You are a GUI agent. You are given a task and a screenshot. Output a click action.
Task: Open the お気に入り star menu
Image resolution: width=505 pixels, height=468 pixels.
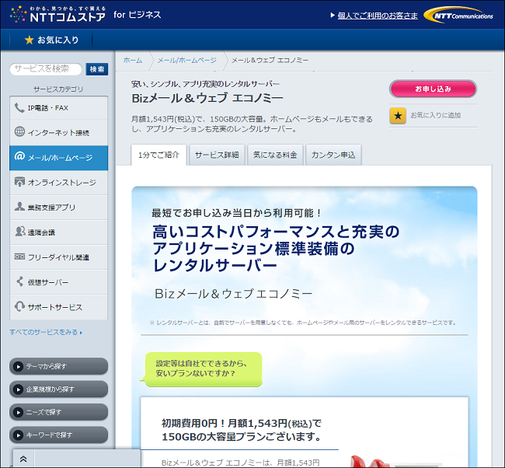point(51,40)
